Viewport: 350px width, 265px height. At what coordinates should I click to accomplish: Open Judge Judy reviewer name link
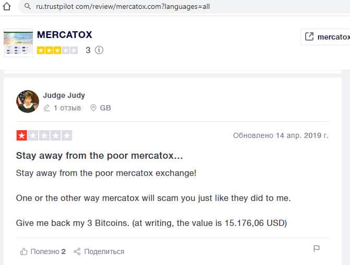[x=64, y=95]
